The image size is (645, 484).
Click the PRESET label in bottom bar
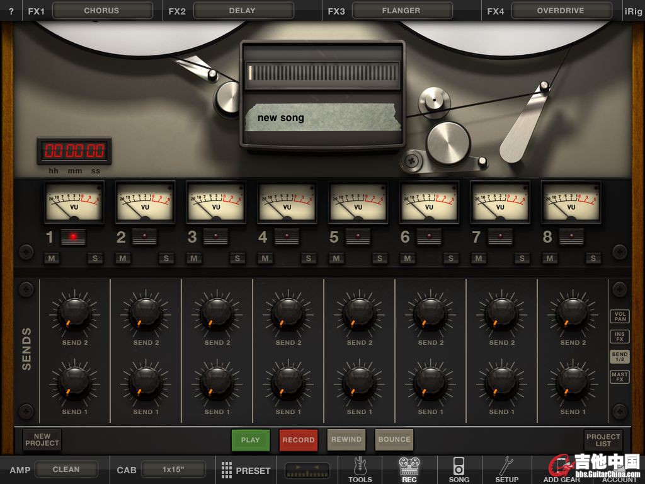click(253, 470)
